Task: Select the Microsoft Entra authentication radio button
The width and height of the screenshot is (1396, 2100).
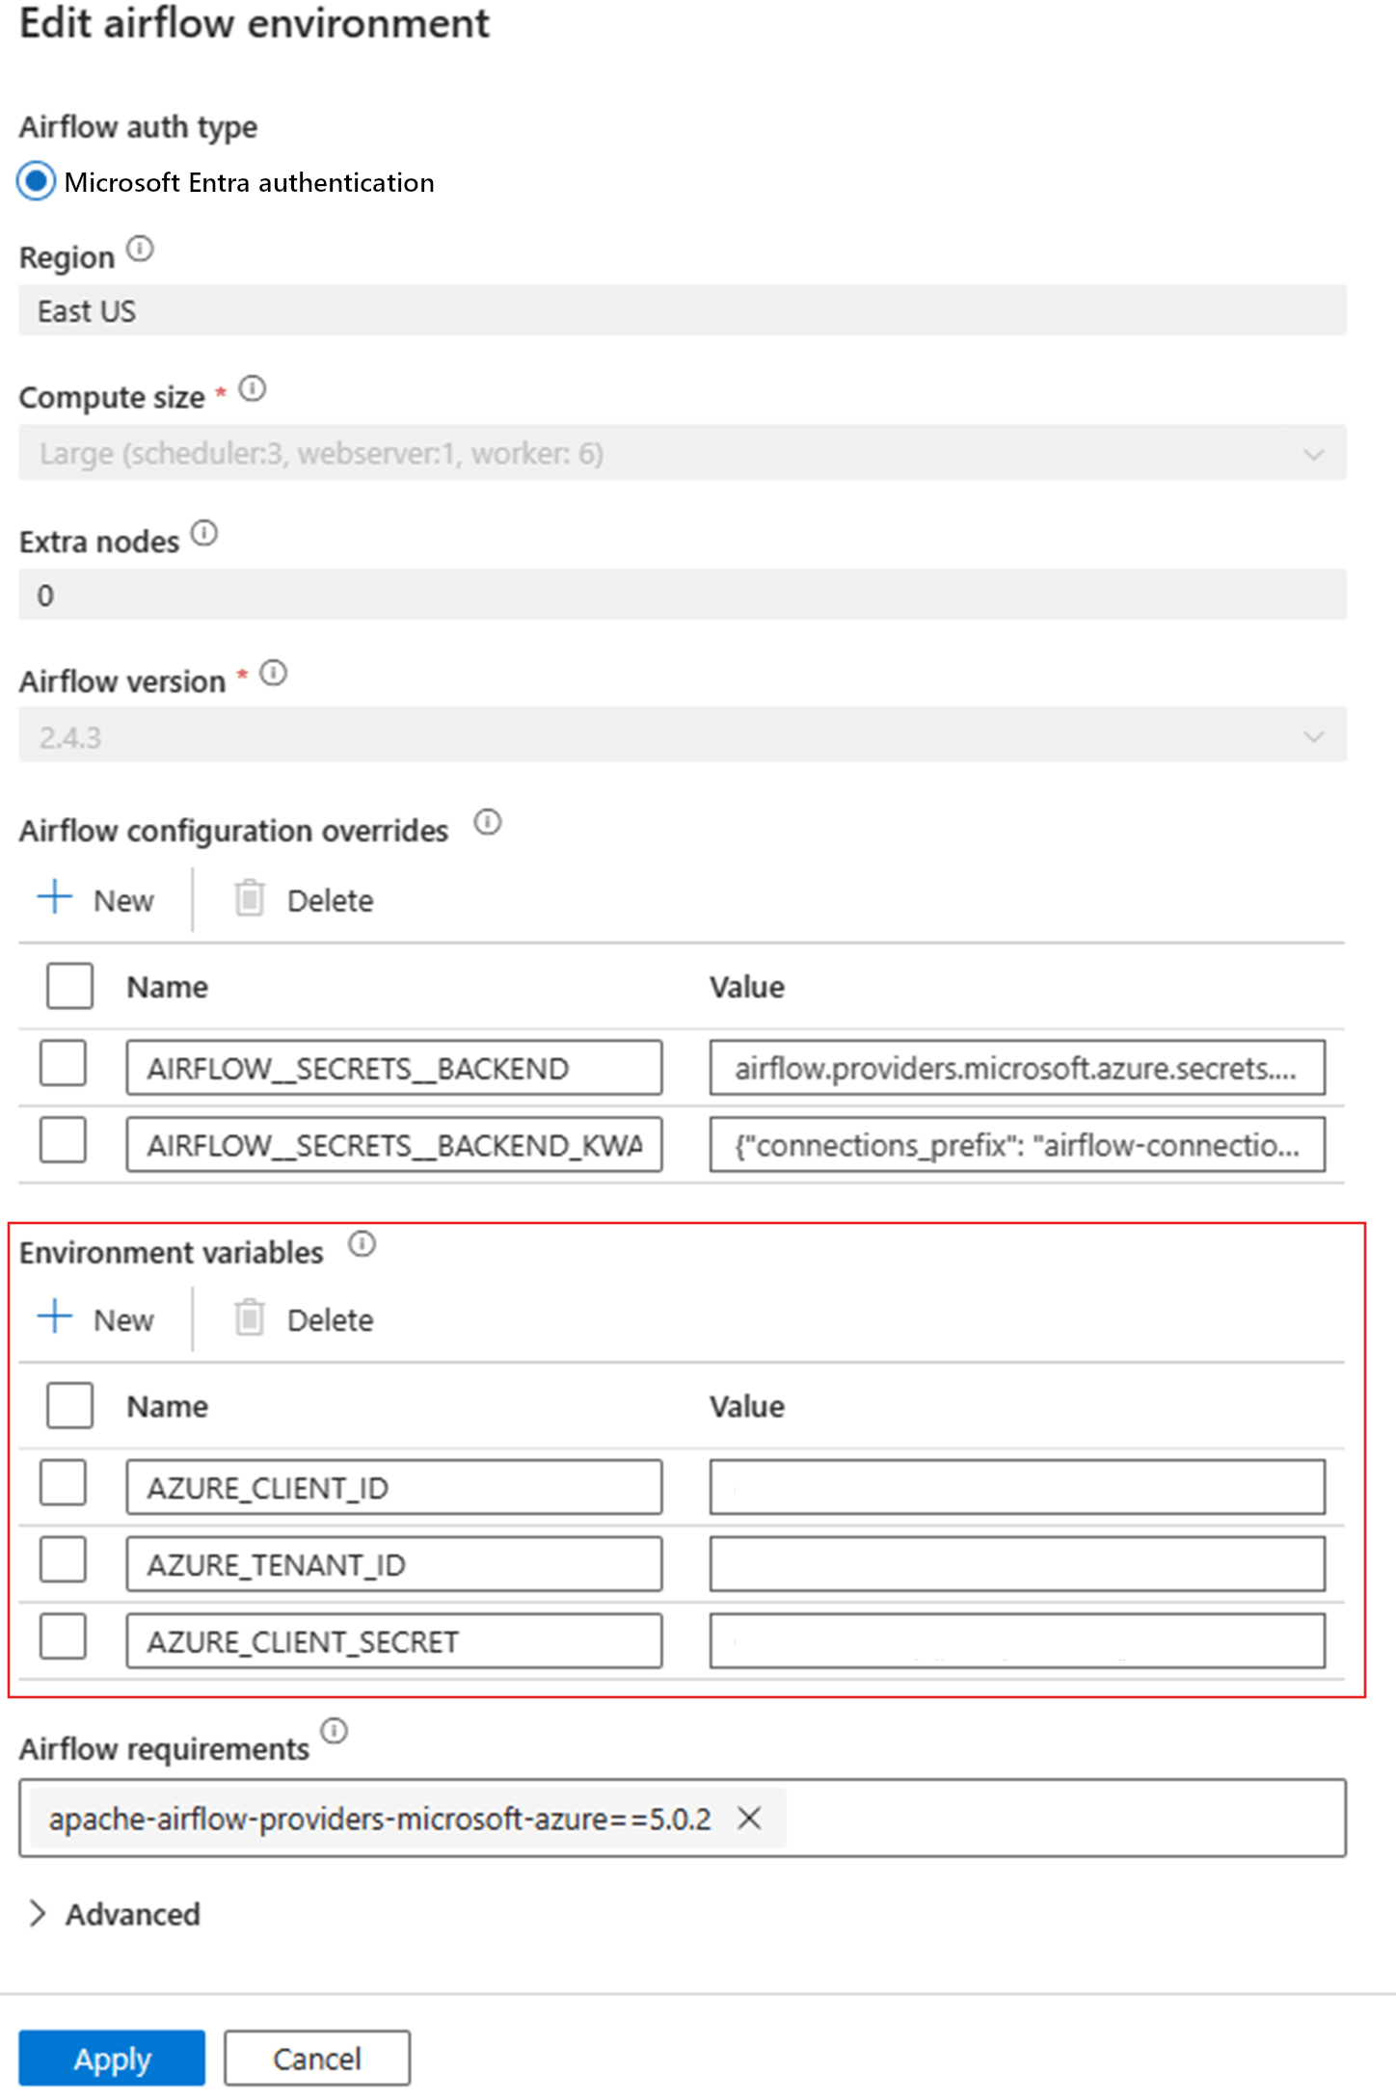Action: click(x=35, y=182)
